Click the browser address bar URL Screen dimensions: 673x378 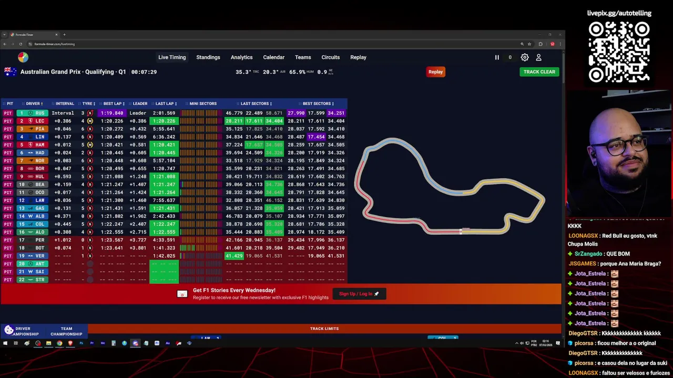pyautogui.click(x=55, y=44)
